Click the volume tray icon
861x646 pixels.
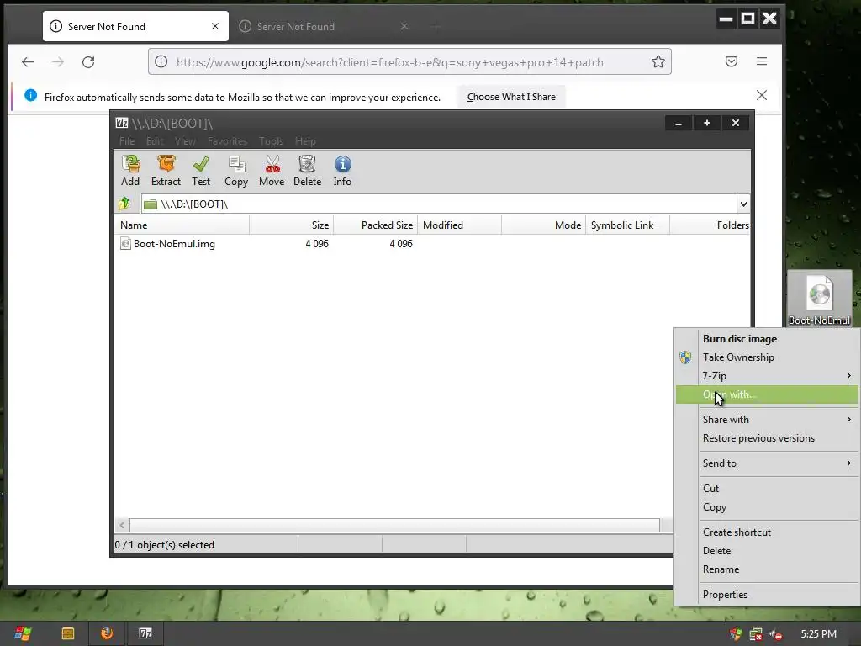point(775,634)
